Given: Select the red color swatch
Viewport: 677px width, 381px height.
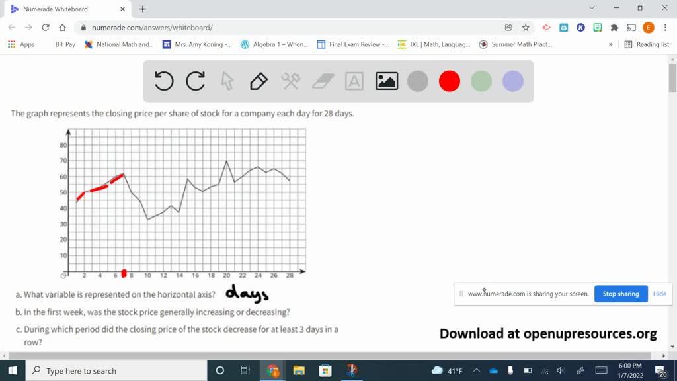Looking at the screenshot, I should (449, 81).
